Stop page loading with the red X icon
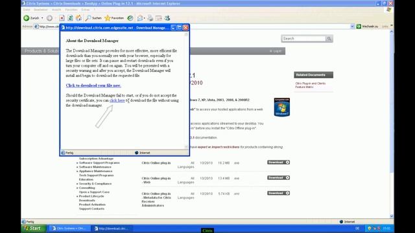 click(62, 18)
